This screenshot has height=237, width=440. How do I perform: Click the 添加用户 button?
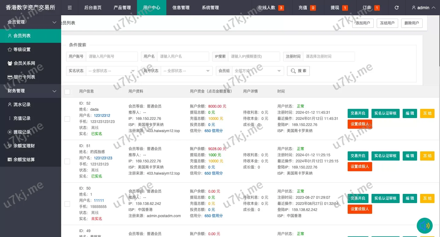(x=363, y=23)
